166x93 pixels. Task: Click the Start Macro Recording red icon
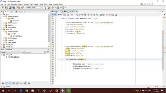107,15
